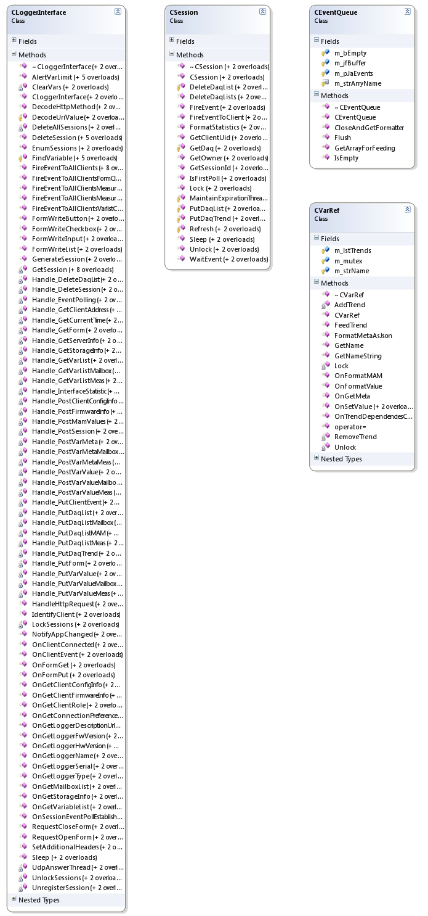Select the IdentifyClient method
Viewport: 428px width, 916px height.
[75, 614]
